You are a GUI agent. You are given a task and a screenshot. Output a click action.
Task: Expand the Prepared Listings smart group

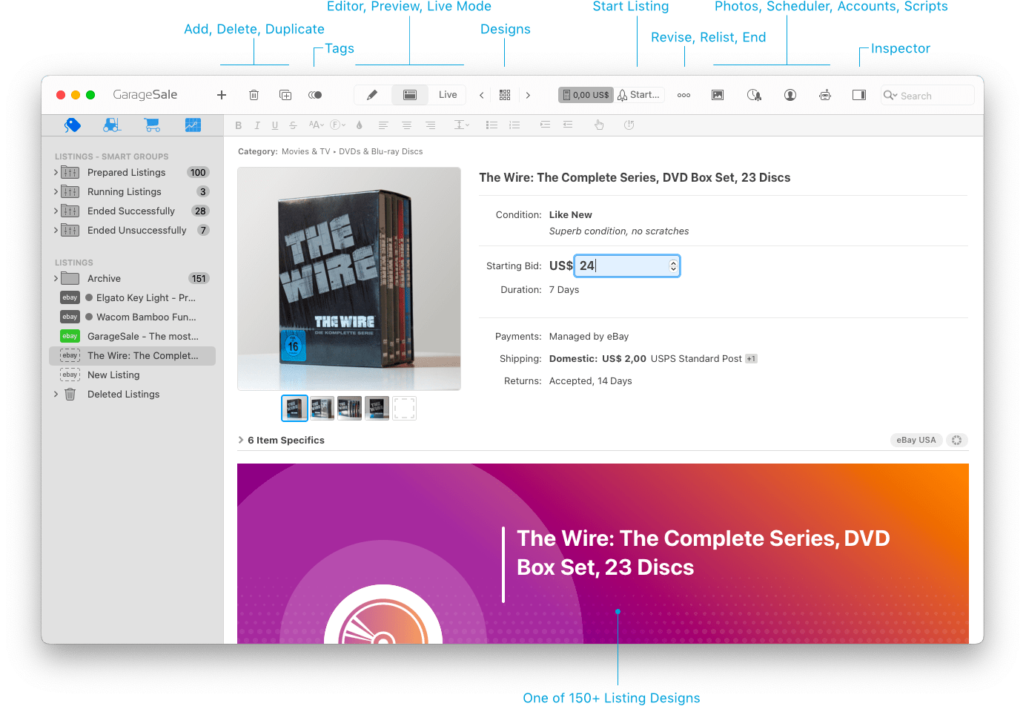(56, 172)
